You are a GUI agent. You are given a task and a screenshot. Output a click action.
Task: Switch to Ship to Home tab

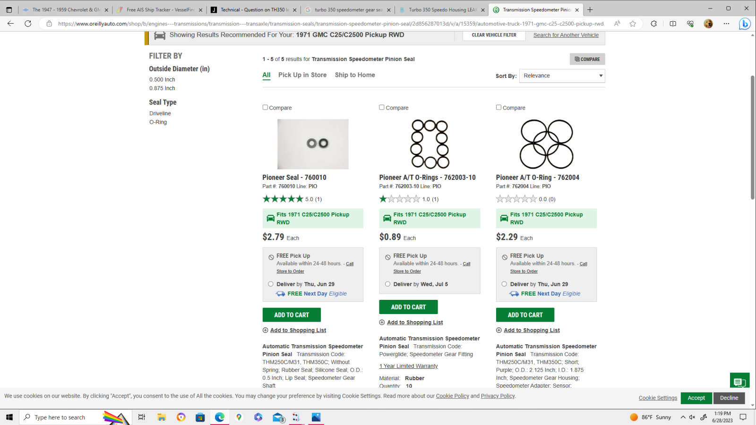[x=355, y=75]
